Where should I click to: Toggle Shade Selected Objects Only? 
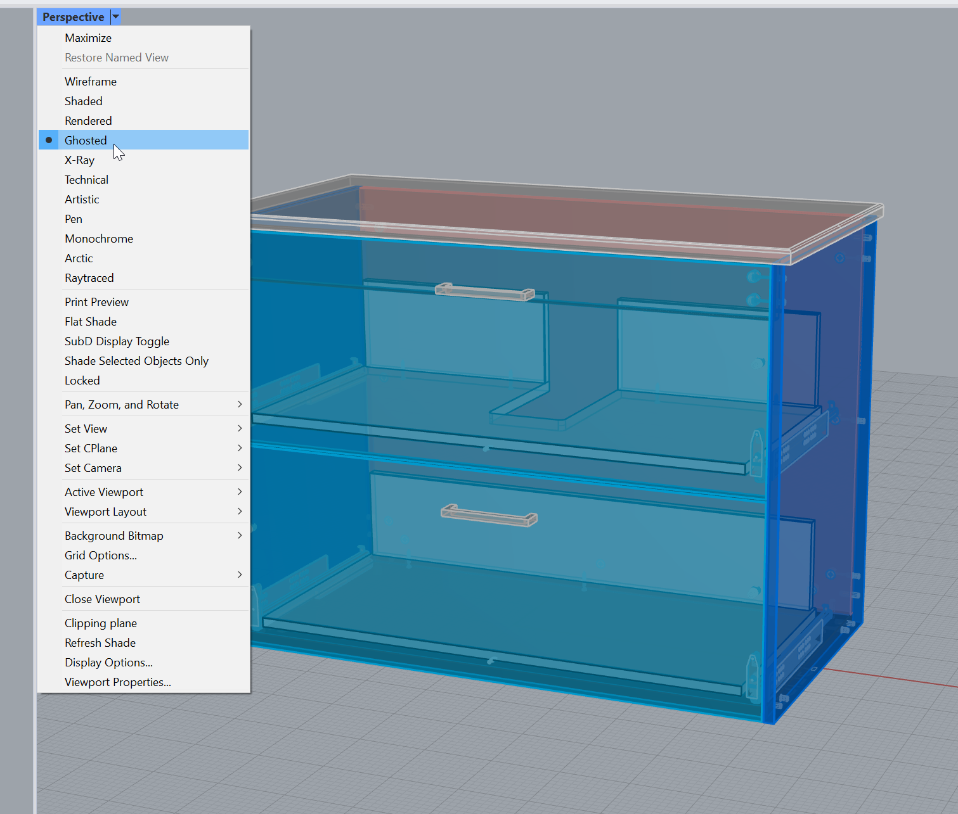pyautogui.click(x=136, y=361)
